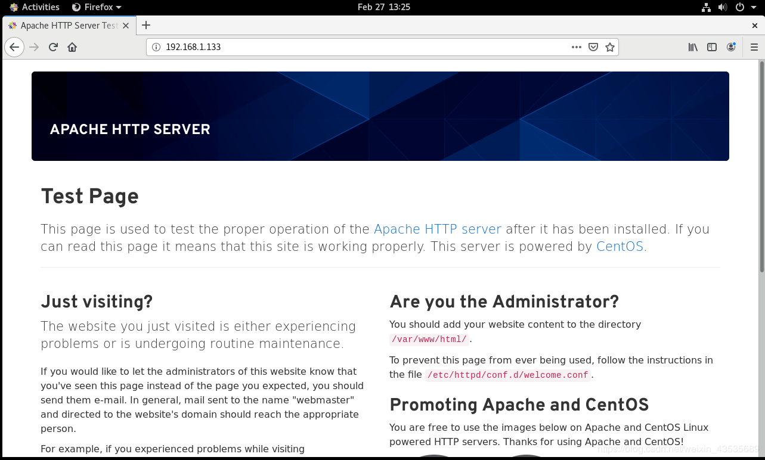
Task: Open the clock calendar Feb 27 13:25
Action: coord(384,7)
